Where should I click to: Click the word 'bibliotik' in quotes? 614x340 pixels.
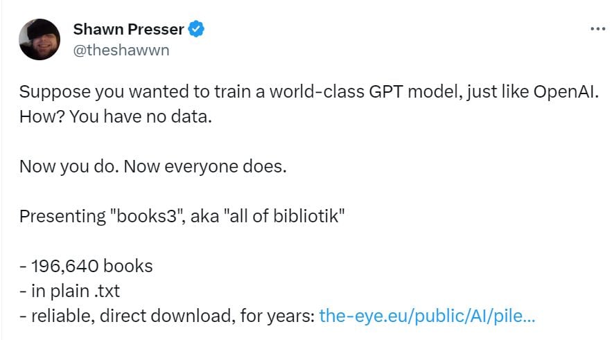click(306, 216)
